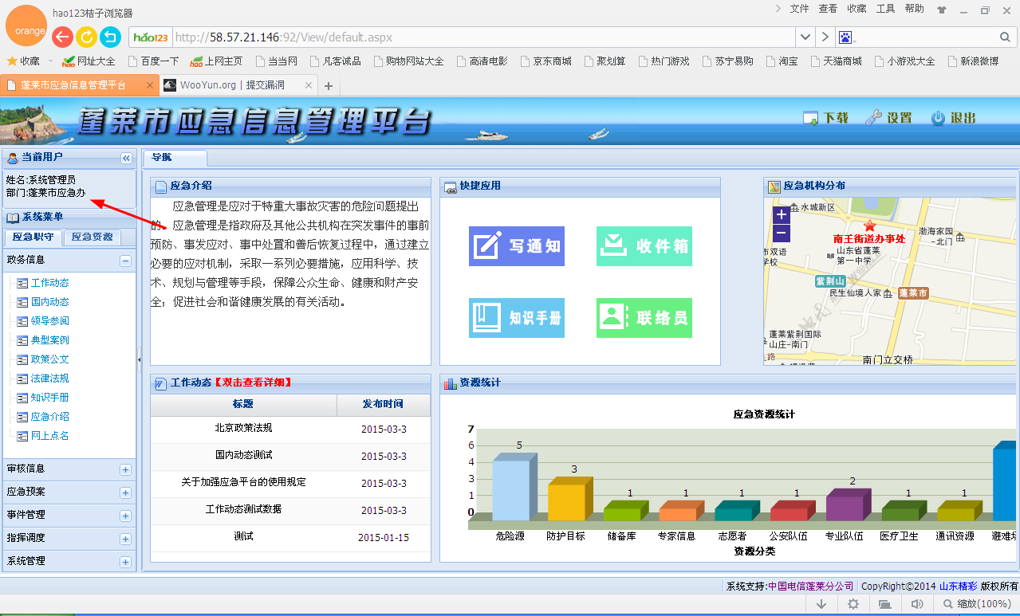Open the 查看 browser menu
The image size is (1020, 616).
[828, 9]
